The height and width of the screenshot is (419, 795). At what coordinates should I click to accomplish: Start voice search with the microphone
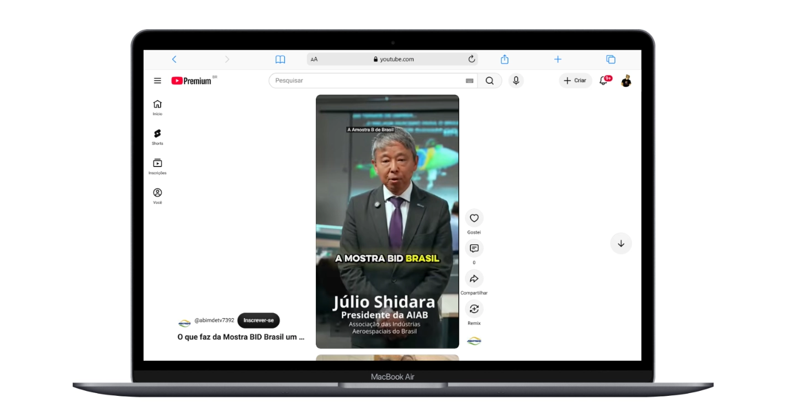516,80
